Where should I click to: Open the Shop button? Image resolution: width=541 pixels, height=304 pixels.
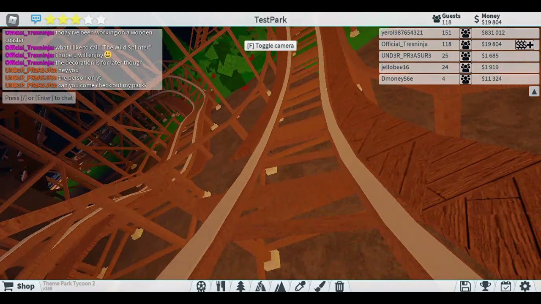click(x=19, y=286)
